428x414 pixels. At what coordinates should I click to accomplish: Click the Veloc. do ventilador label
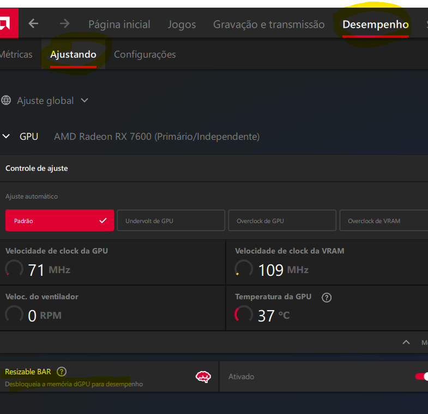pos(42,296)
